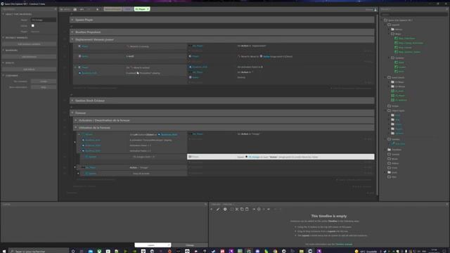Collapse the Foreuse group
Image resolution: width=450 pixels, height=253 pixels.
(x=72, y=113)
